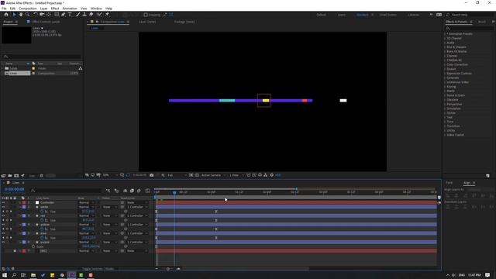This screenshot has height=279, width=496.
Task: Hide the red layer via its eye toggle
Action: [3, 215]
